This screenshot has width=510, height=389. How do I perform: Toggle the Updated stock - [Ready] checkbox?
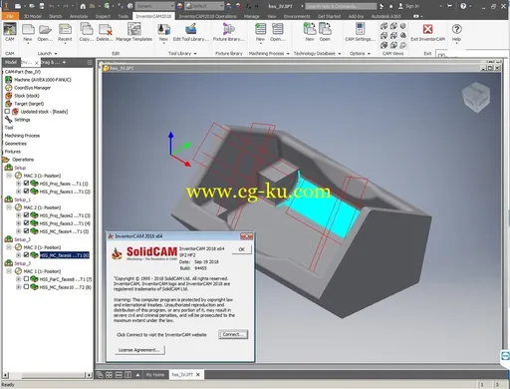[7, 112]
